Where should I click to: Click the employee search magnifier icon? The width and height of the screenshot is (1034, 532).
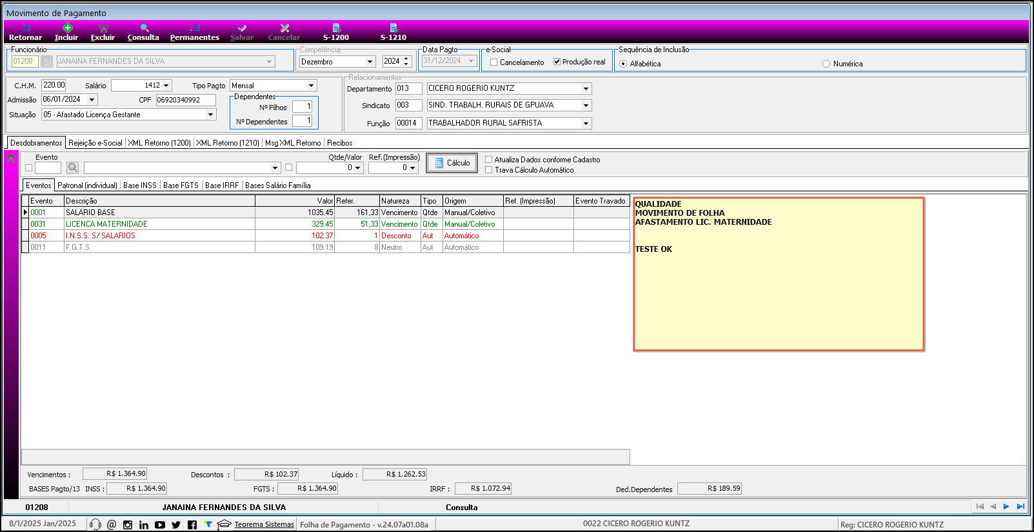47,61
